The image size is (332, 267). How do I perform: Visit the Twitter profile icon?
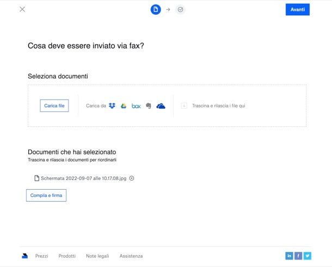click(308, 256)
